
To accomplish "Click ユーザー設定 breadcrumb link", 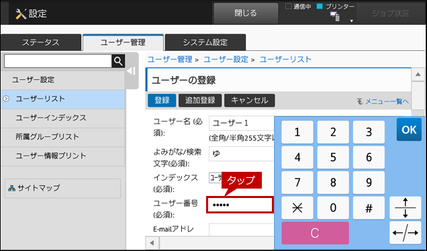I will tap(226, 59).
